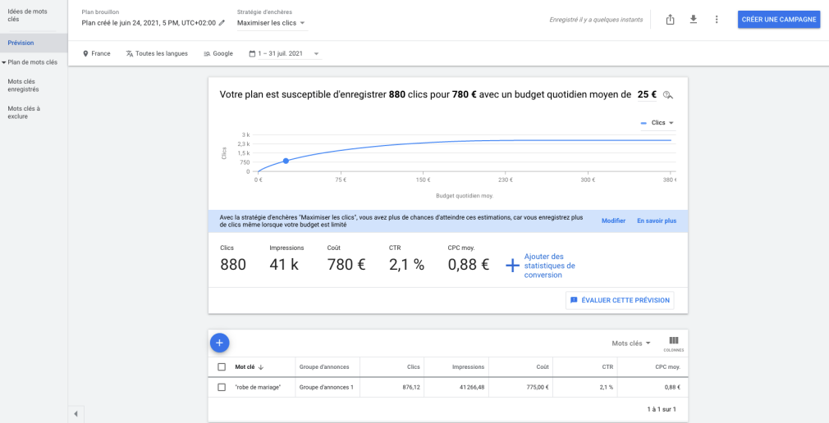The height and width of the screenshot is (423, 829).
Task: Click the Google network filter
Action: coord(218,53)
